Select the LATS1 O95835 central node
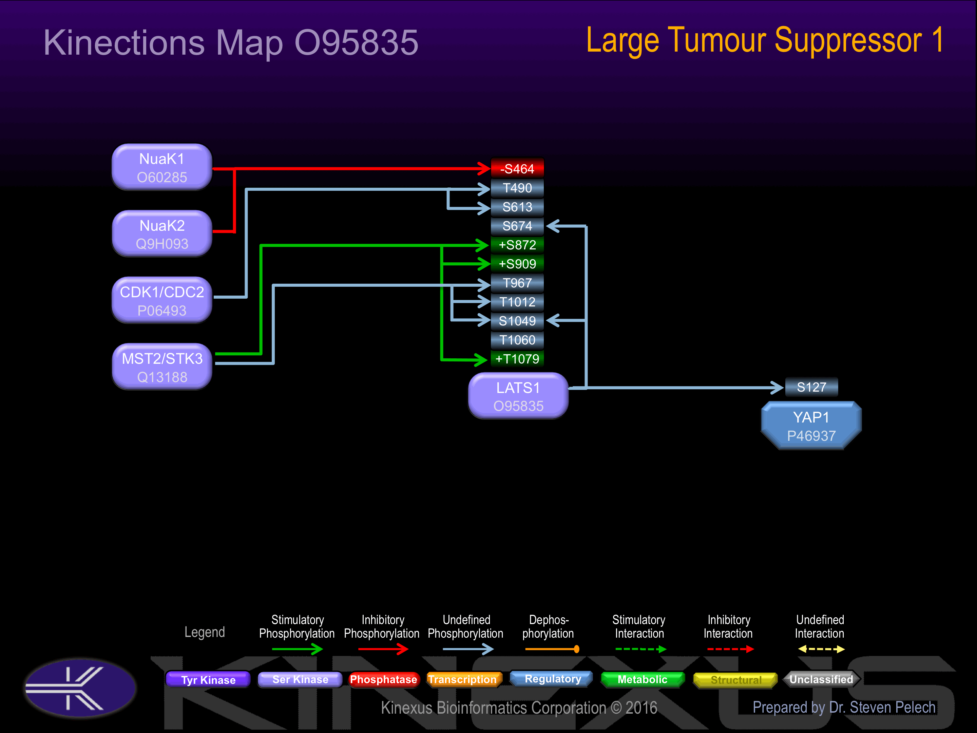977x733 pixels. pyautogui.click(x=518, y=396)
